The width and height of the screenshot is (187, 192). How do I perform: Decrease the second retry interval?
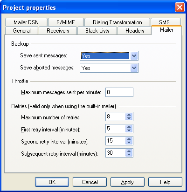pyautogui.click(x=129, y=143)
